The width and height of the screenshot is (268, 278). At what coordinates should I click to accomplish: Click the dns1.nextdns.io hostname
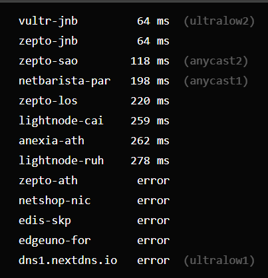click(68, 261)
